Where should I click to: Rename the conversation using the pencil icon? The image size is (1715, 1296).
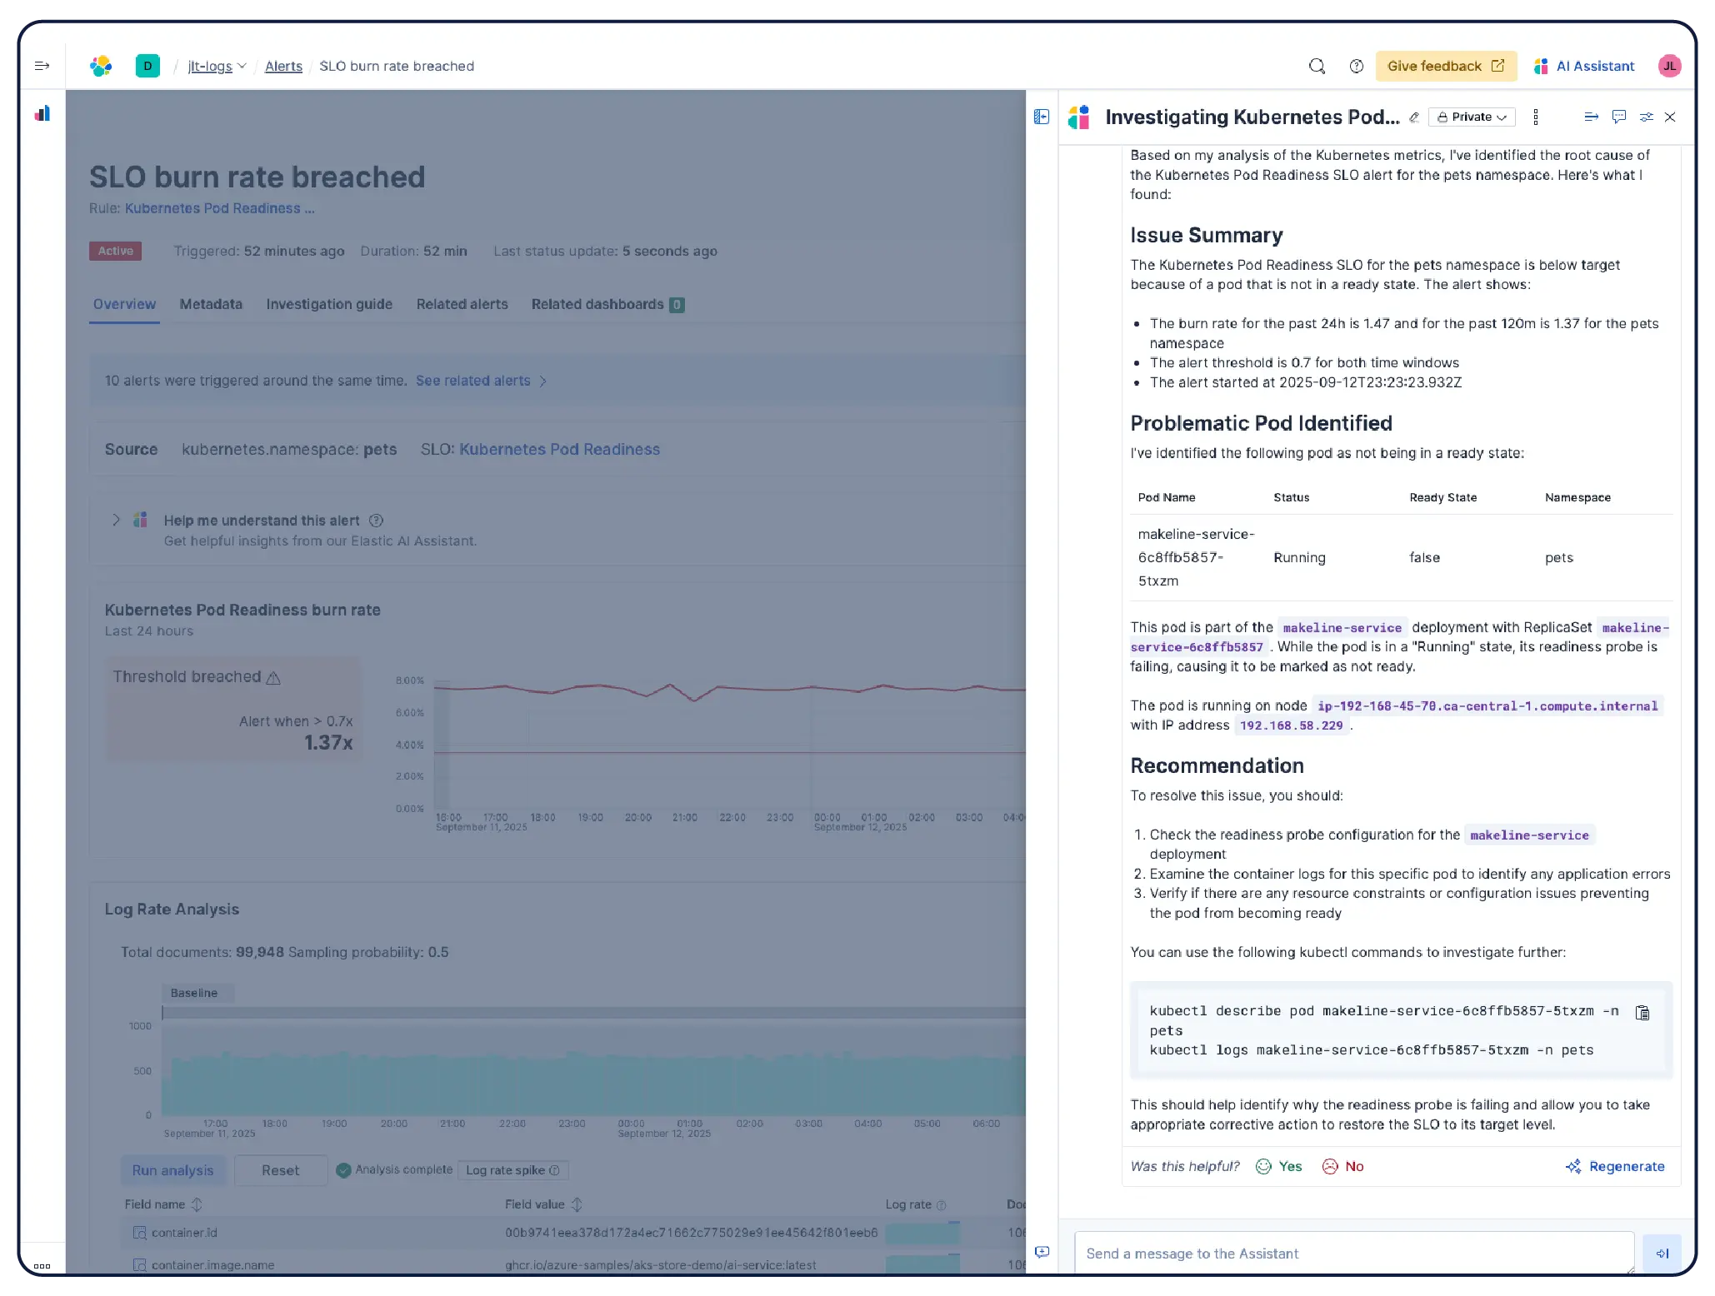tap(1414, 117)
